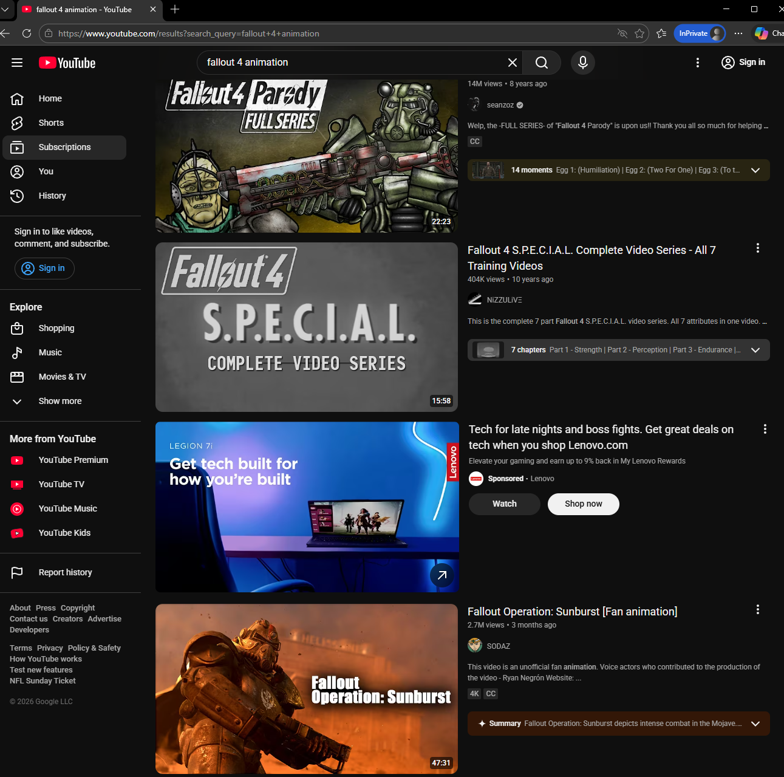Close the fallout 4 animation tab

point(153,9)
